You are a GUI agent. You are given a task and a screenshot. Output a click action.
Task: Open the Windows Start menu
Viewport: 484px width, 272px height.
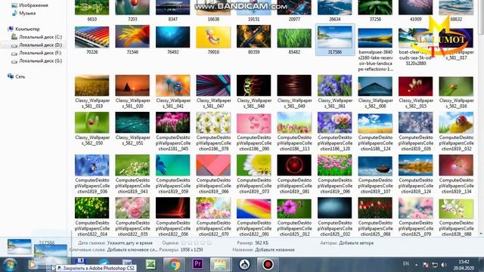[10, 265]
